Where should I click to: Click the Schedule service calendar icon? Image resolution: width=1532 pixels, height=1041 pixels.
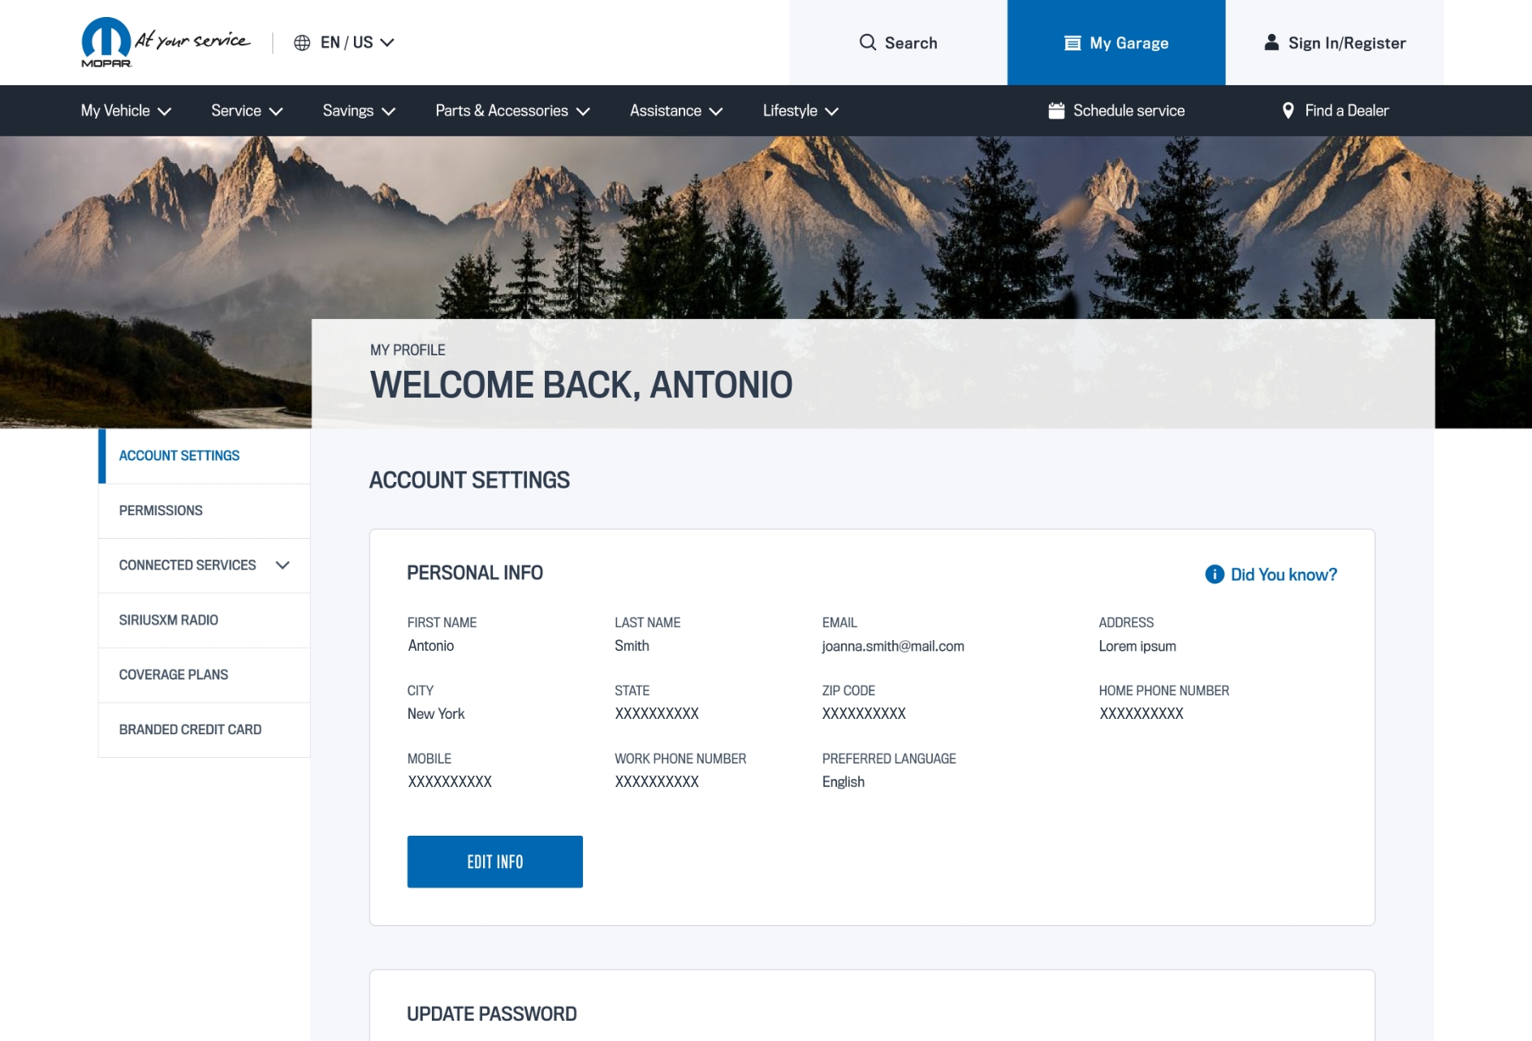[1056, 111]
